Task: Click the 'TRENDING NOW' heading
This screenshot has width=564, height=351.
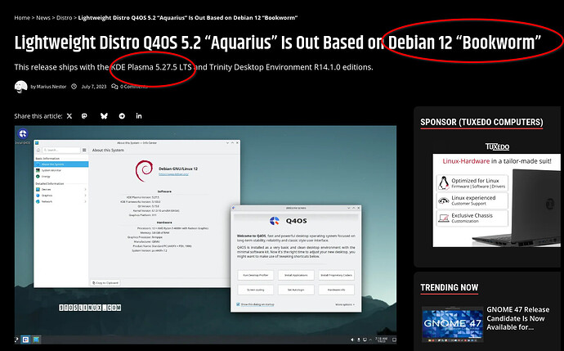Action: coord(450,287)
